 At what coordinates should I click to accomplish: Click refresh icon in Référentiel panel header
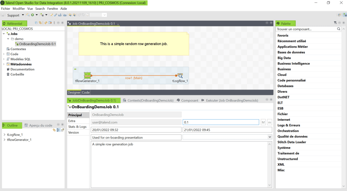[x=46, y=23]
